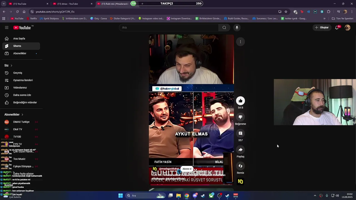
Task: Open Tüm Yer İşaretleri folder
Action: 342,19
